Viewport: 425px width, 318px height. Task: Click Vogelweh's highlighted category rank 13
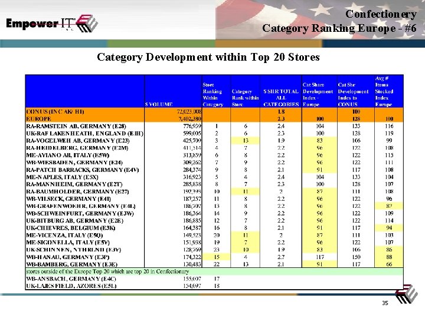(246, 141)
